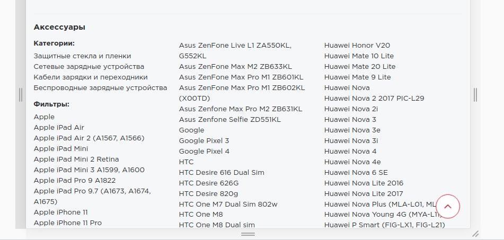Click the Категории: label
Image resolution: width=504 pixels, height=240 pixels.
pos(54,43)
